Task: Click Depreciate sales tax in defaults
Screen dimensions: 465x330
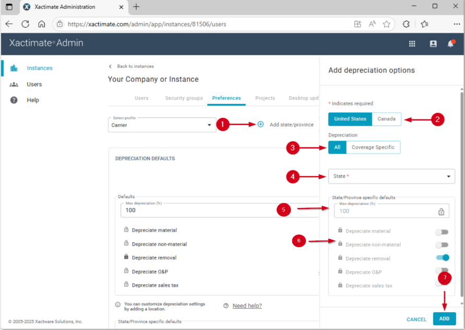Action: [x=155, y=285]
